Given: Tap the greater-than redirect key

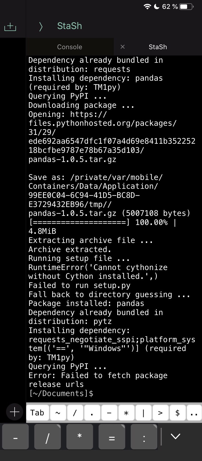Looking at the screenshot, I should tap(160, 413).
